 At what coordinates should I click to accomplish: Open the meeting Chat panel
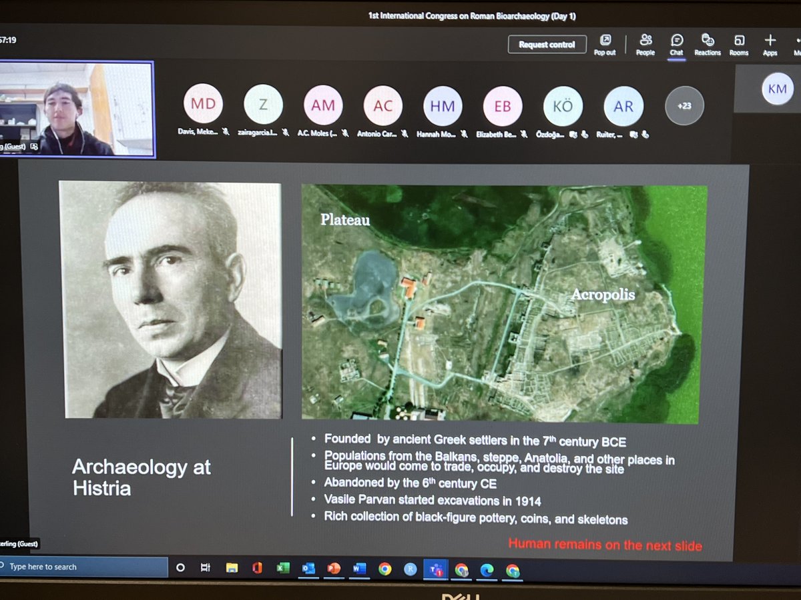pos(676,45)
